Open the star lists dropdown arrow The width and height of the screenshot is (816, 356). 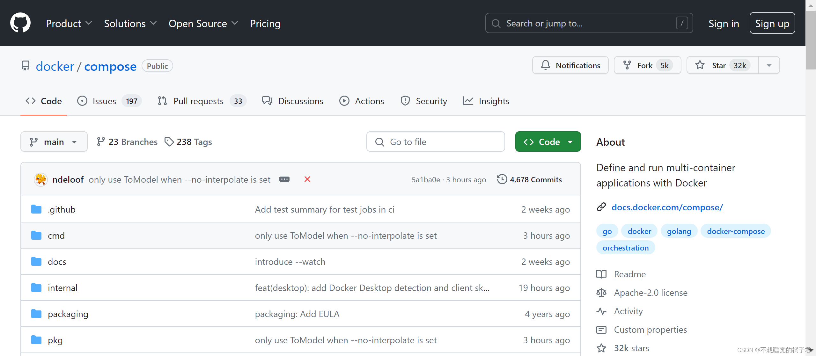coord(769,65)
